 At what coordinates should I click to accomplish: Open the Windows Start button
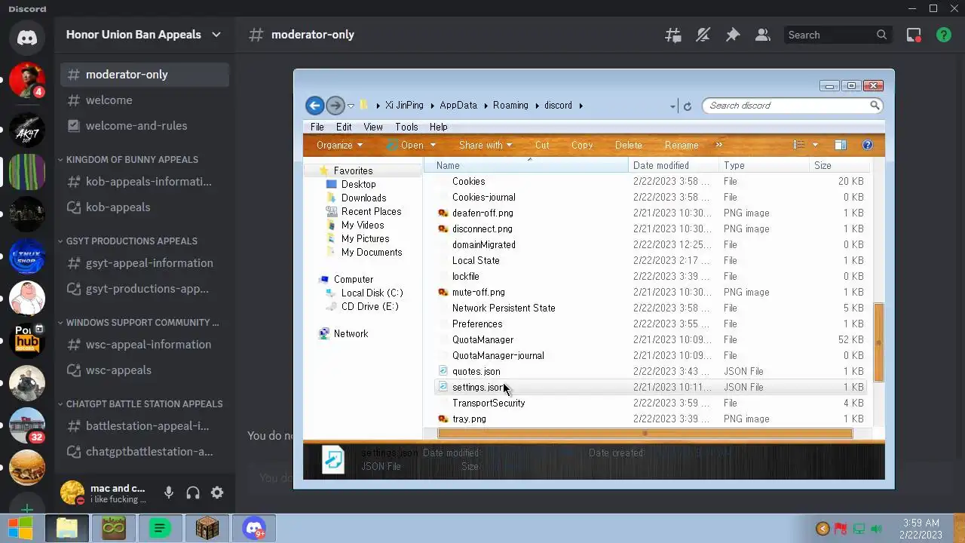click(20, 528)
